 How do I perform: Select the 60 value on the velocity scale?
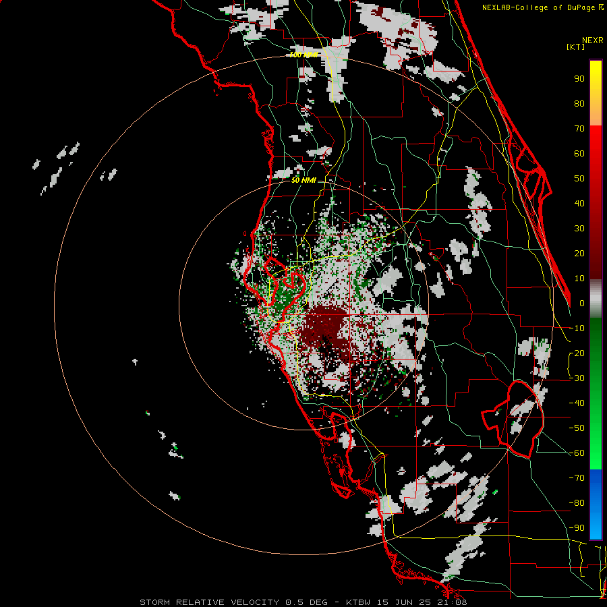coord(579,153)
